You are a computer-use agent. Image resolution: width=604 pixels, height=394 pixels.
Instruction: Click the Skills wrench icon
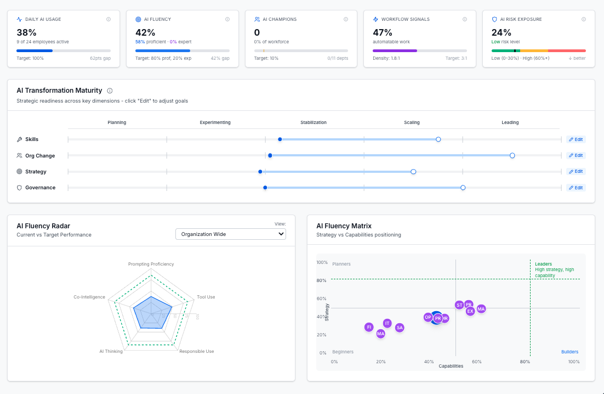[x=19, y=139]
